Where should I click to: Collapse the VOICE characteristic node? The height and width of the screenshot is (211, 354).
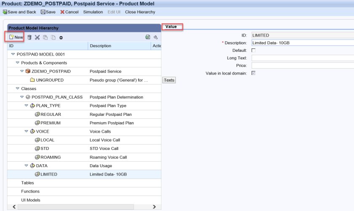coord(27,131)
